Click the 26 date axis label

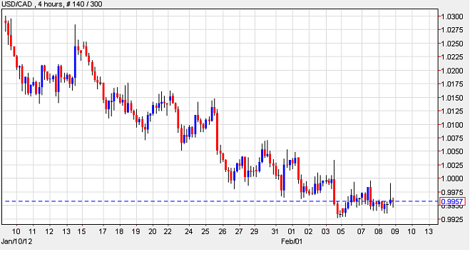click(223, 232)
